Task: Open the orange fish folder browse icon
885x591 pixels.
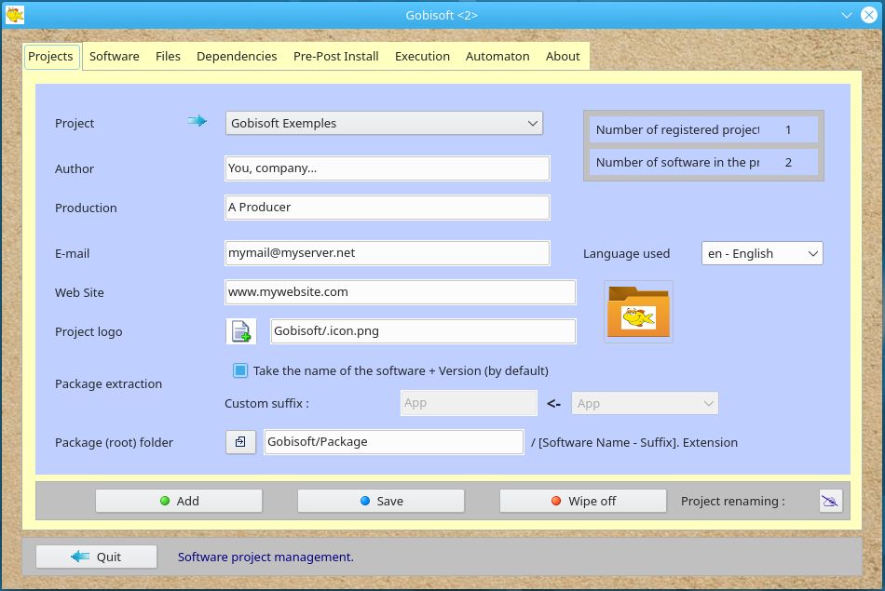Action: click(x=638, y=311)
